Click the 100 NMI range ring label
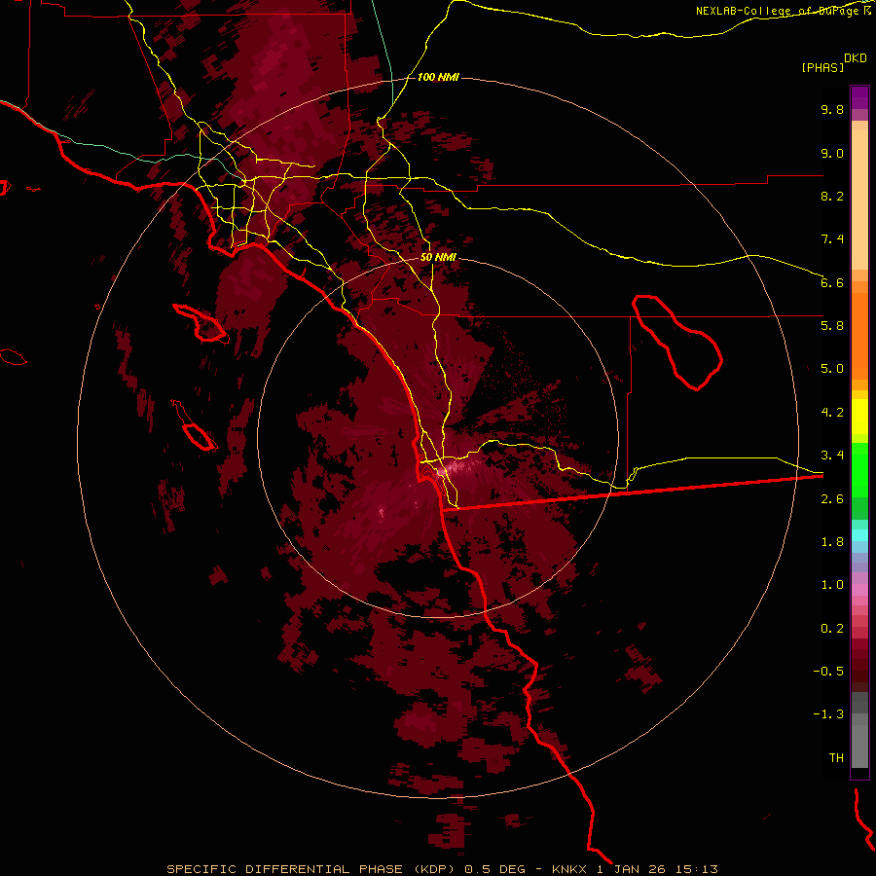 (x=438, y=77)
